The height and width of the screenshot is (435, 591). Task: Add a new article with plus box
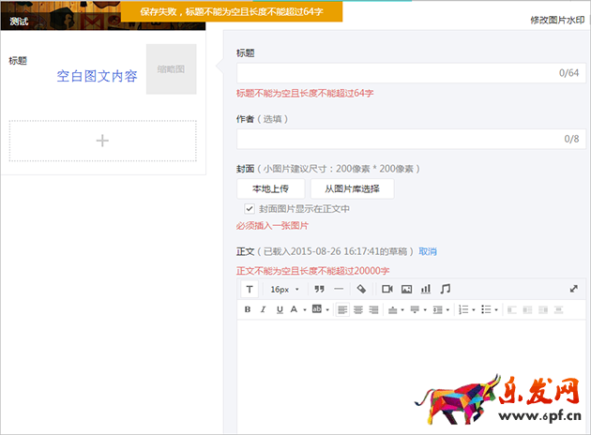[x=102, y=141]
